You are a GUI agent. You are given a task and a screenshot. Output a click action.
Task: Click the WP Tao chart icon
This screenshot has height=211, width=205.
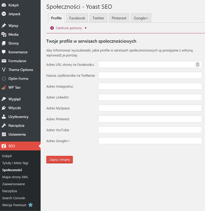click(x=4, y=87)
